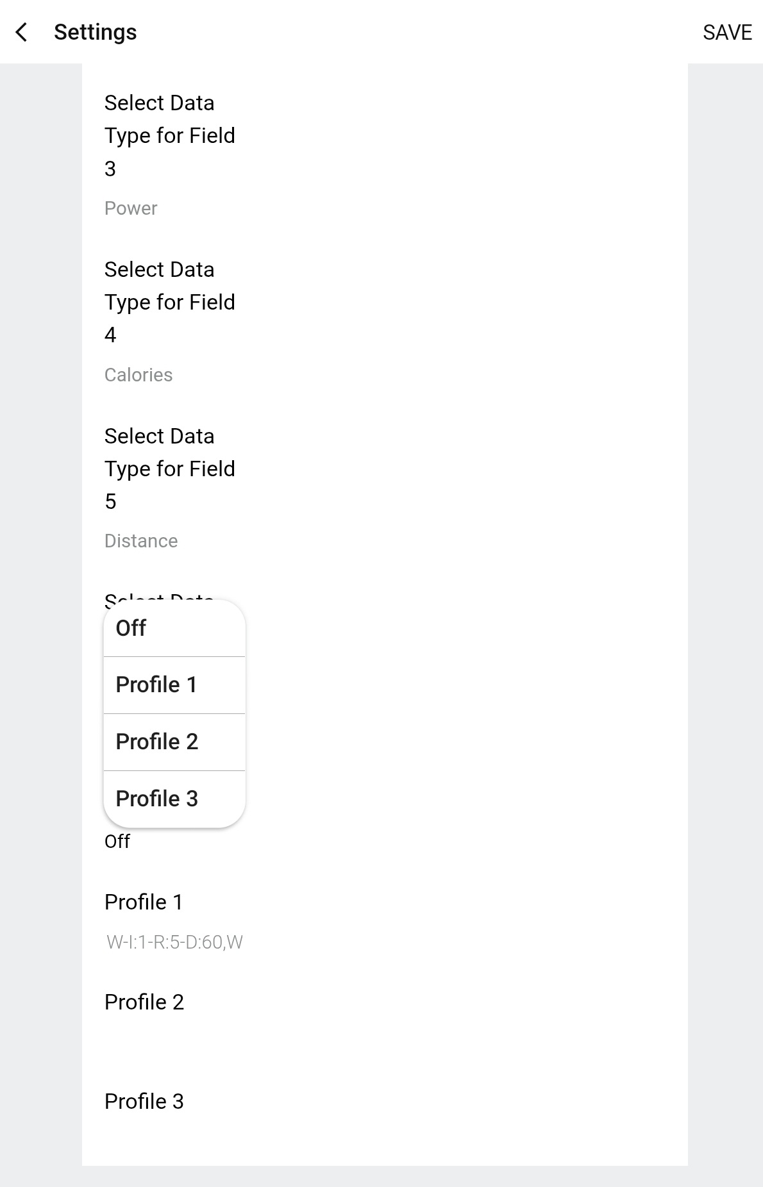
Task: Open the Profile 2 settings entry
Action: [144, 1002]
